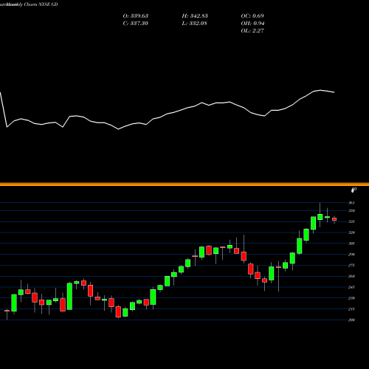Click the 215 price axis label

pos(351,309)
